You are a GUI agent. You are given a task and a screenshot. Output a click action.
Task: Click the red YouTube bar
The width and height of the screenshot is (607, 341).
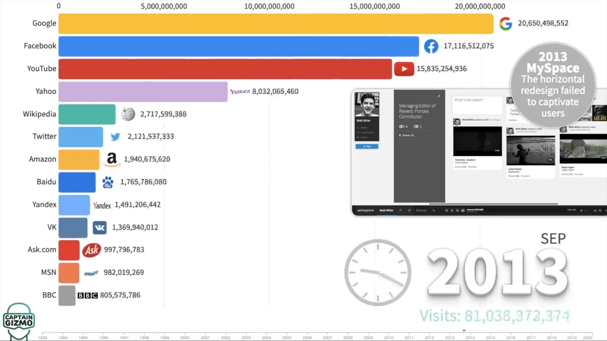click(x=225, y=69)
